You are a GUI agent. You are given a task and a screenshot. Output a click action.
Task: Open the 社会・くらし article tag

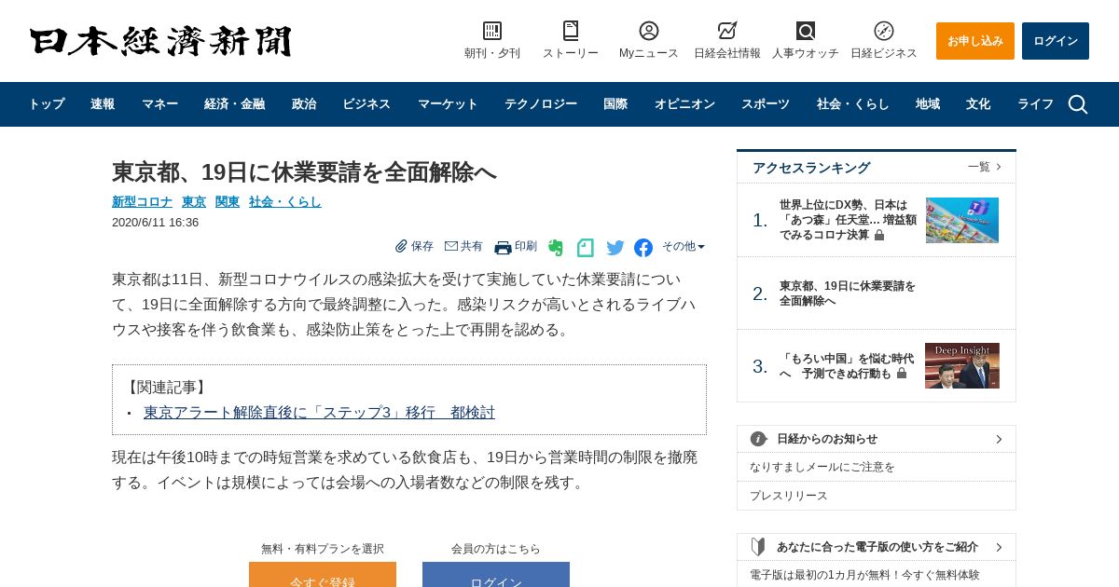285,201
